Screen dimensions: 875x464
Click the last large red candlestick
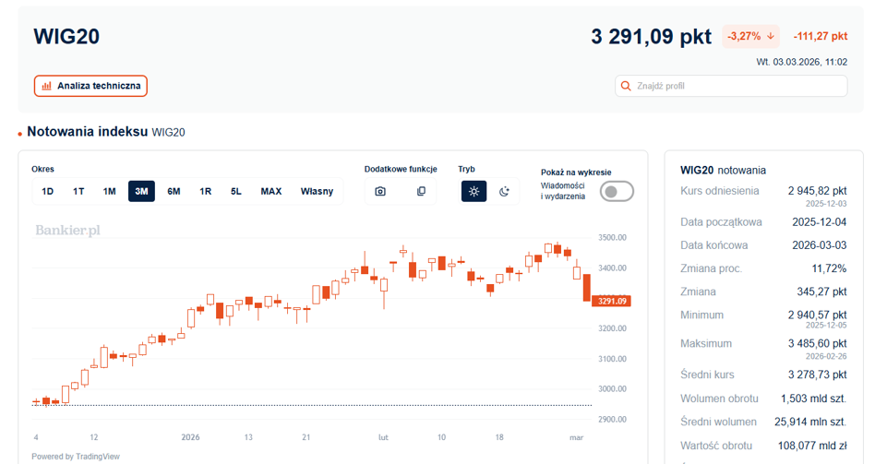point(586,288)
